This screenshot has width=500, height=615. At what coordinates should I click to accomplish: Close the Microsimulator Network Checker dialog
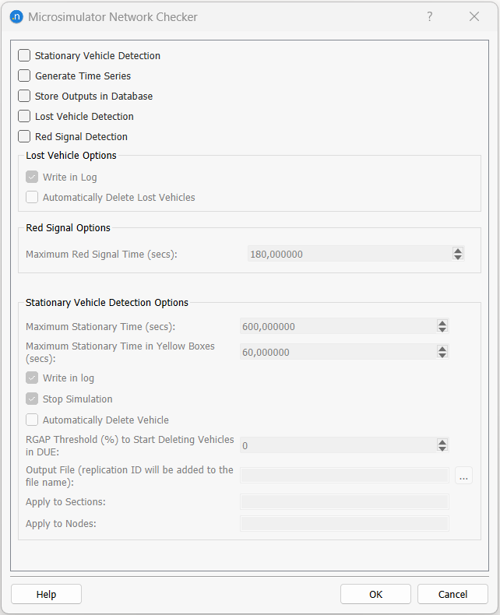(x=474, y=16)
